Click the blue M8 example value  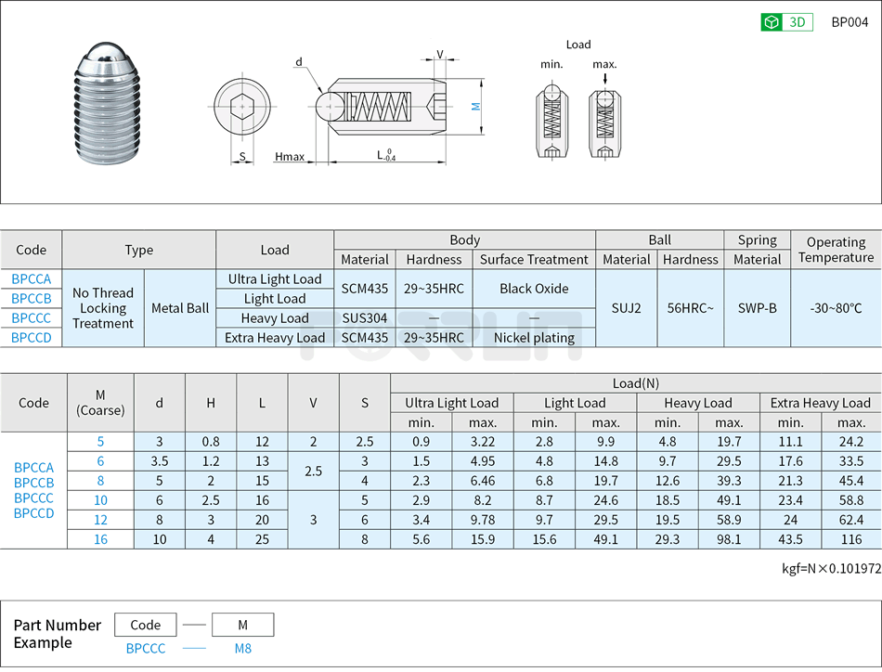[242, 649]
